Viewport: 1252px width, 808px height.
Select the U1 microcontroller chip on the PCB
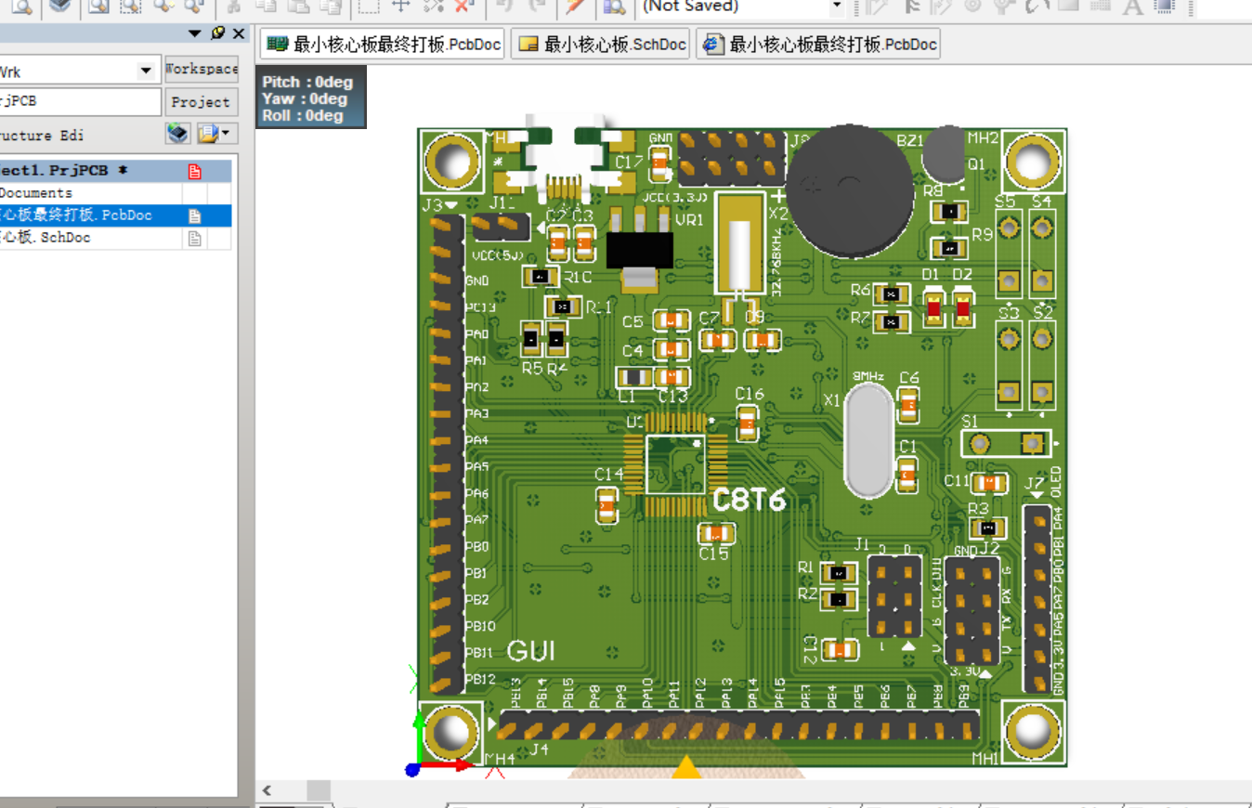(x=674, y=463)
